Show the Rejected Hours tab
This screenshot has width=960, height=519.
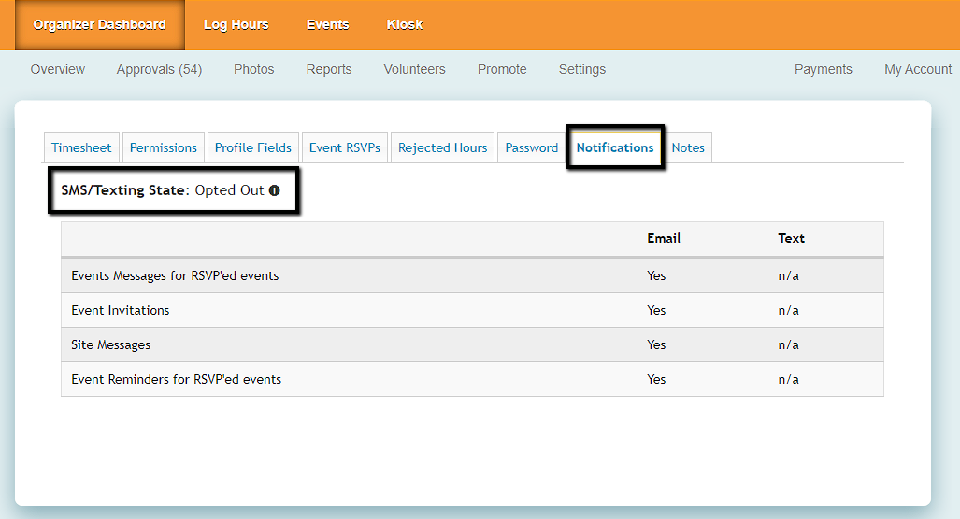click(442, 147)
